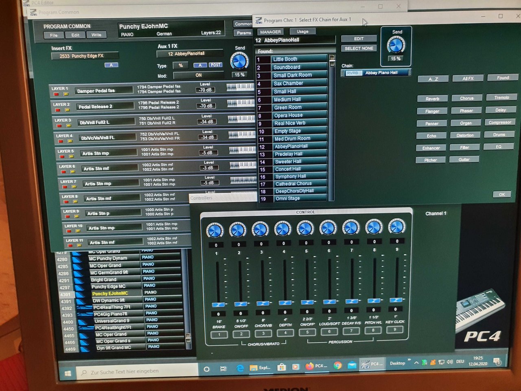
Task: Click the volume speaker tray icon
Action: [x=449, y=362]
